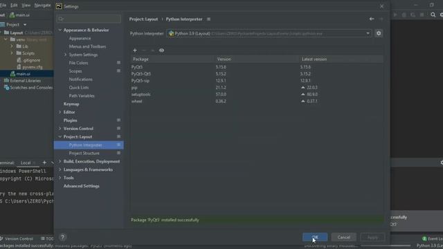This screenshot has width=443, height=249.
Task: Click the Apply button
Action: [372, 237]
